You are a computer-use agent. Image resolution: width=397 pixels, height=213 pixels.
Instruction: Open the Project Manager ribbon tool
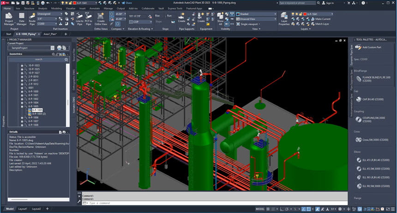9,19
